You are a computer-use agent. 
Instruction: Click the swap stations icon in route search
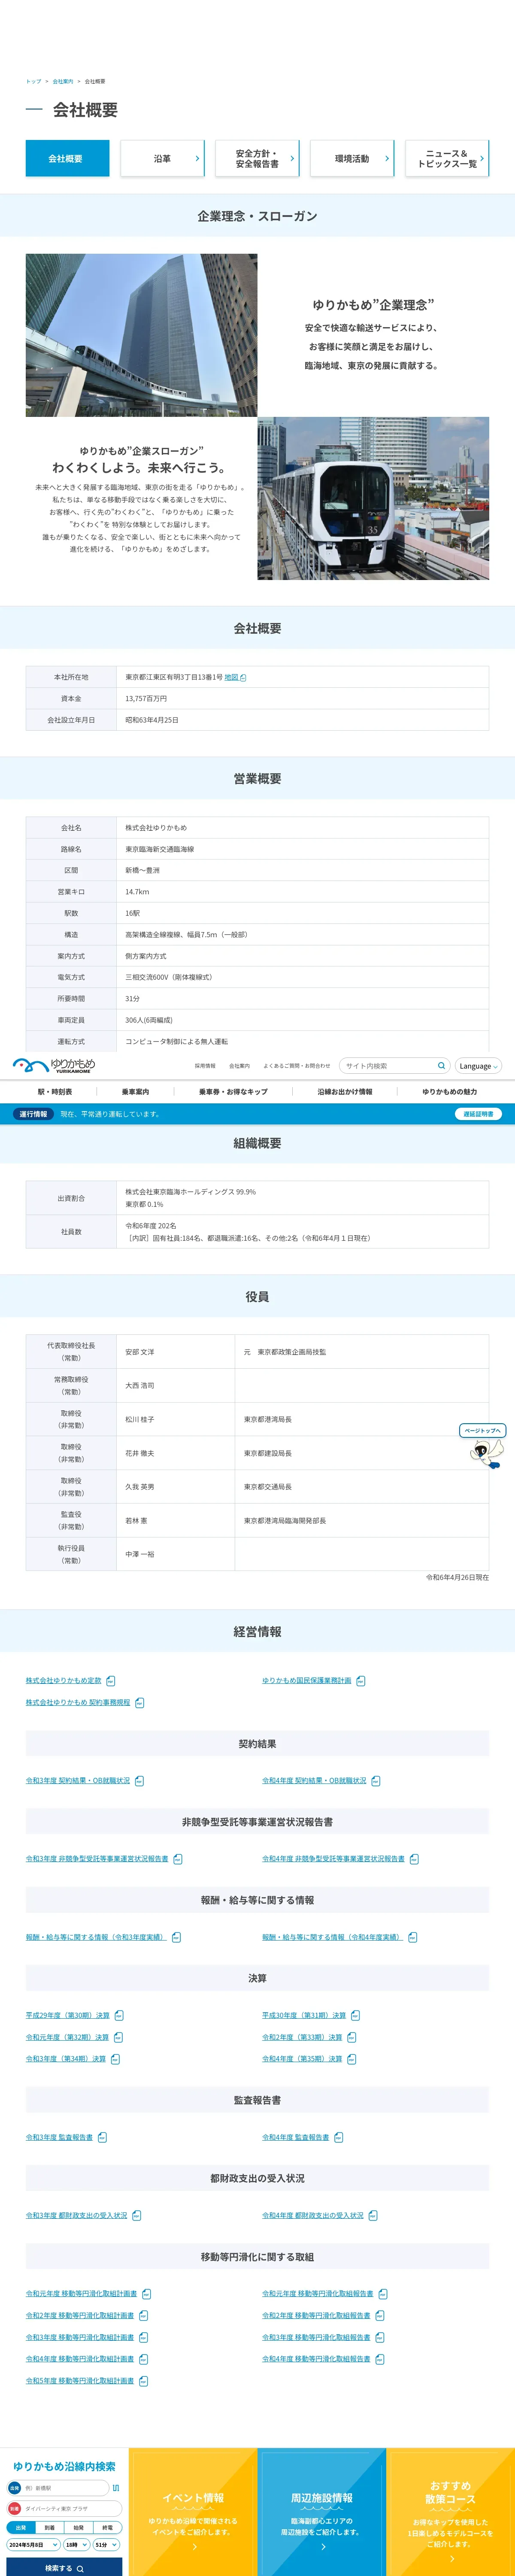point(116,2488)
